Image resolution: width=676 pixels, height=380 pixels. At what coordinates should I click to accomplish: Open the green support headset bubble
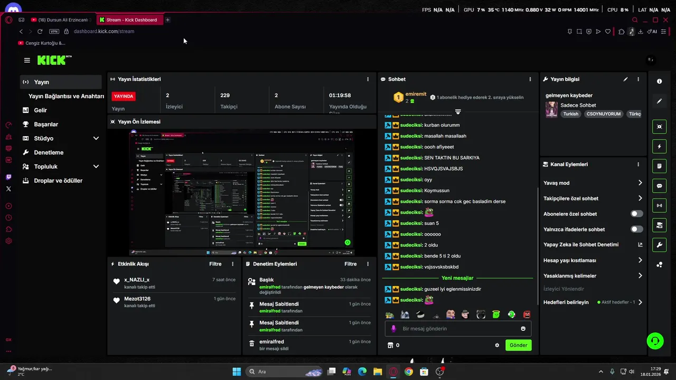(655, 341)
